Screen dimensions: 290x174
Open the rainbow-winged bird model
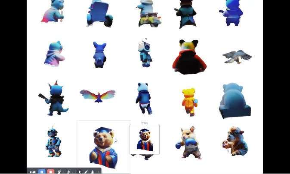[x=98, y=95]
